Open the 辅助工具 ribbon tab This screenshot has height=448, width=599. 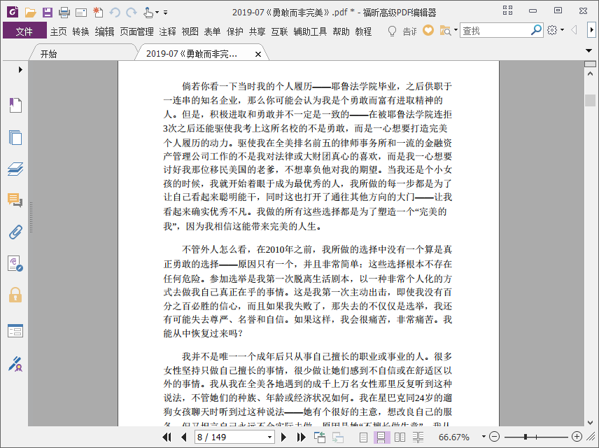[x=310, y=31]
